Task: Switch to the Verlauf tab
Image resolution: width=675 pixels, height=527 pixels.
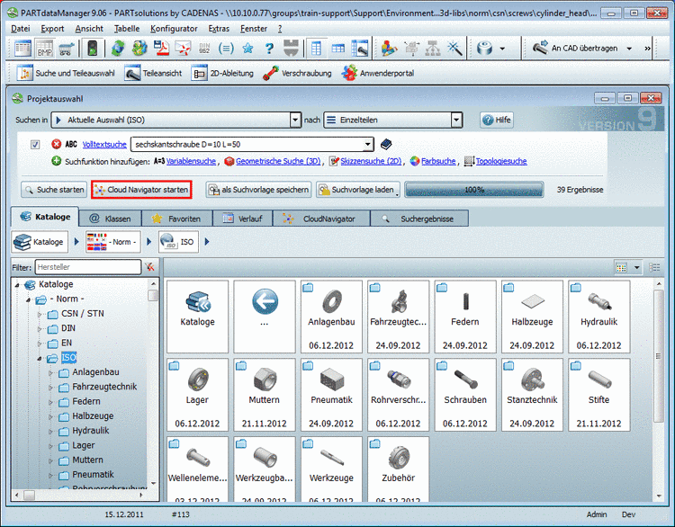Action: (x=243, y=219)
